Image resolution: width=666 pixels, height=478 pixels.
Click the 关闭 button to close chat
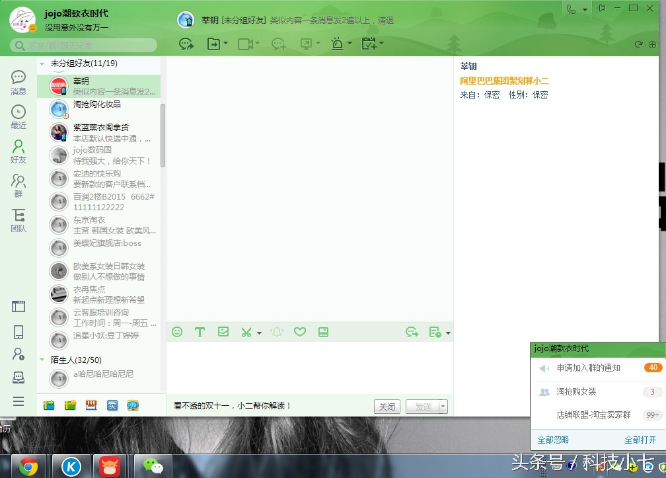coord(387,407)
